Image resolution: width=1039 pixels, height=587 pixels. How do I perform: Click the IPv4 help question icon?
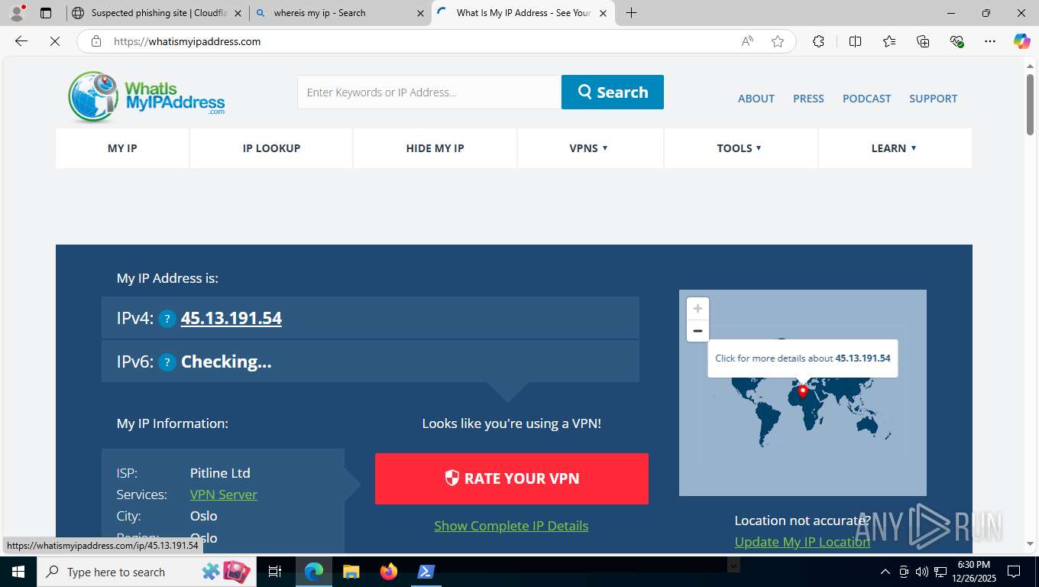pyautogui.click(x=167, y=319)
